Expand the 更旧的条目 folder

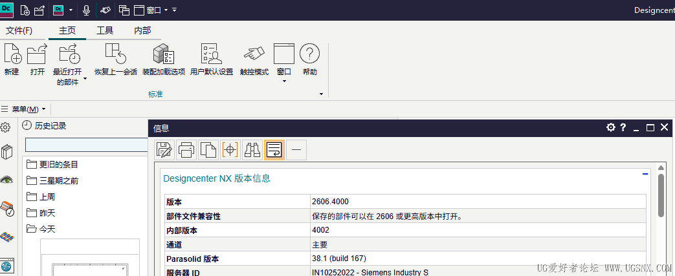(52, 164)
